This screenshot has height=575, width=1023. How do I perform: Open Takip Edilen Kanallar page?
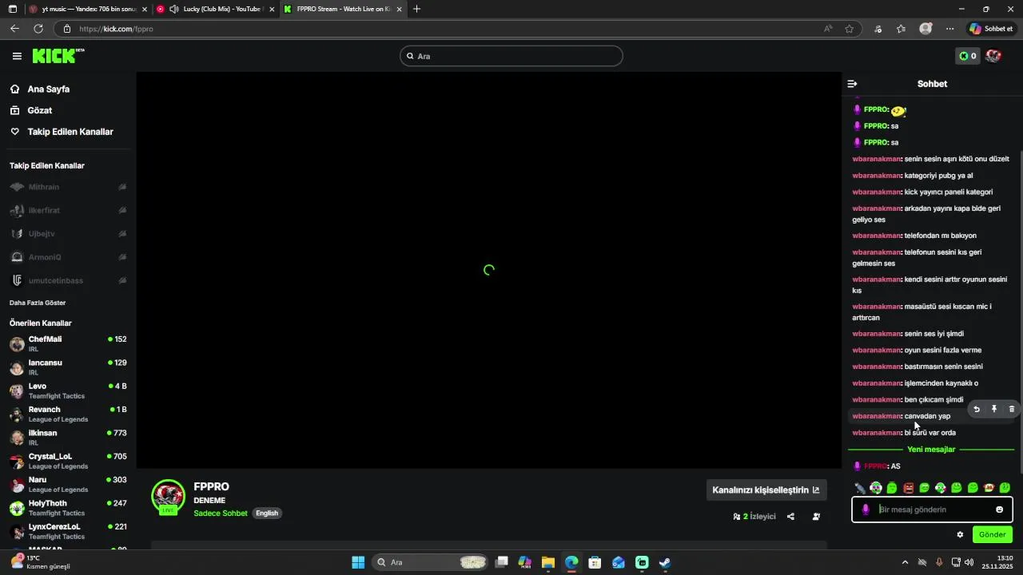(70, 132)
